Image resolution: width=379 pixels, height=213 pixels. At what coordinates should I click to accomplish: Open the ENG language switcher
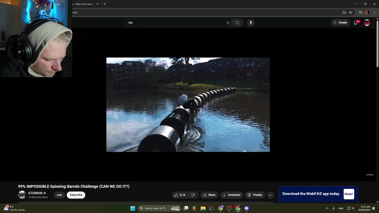(341, 208)
